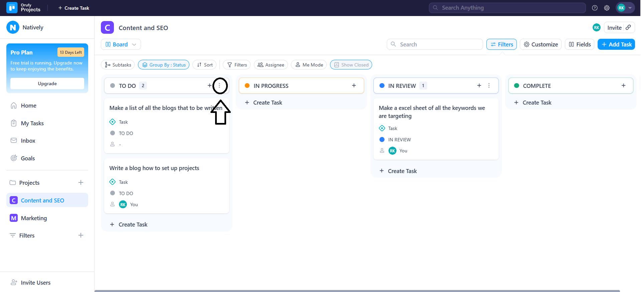Open three-dot menu on IN REVIEW column
The width and height of the screenshot is (641, 292).
[x=489, y=86]
